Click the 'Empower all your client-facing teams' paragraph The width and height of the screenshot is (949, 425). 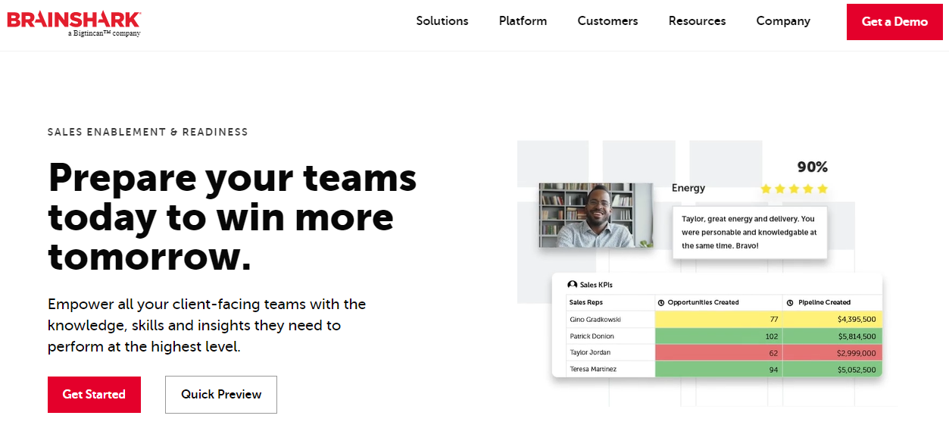207,325
